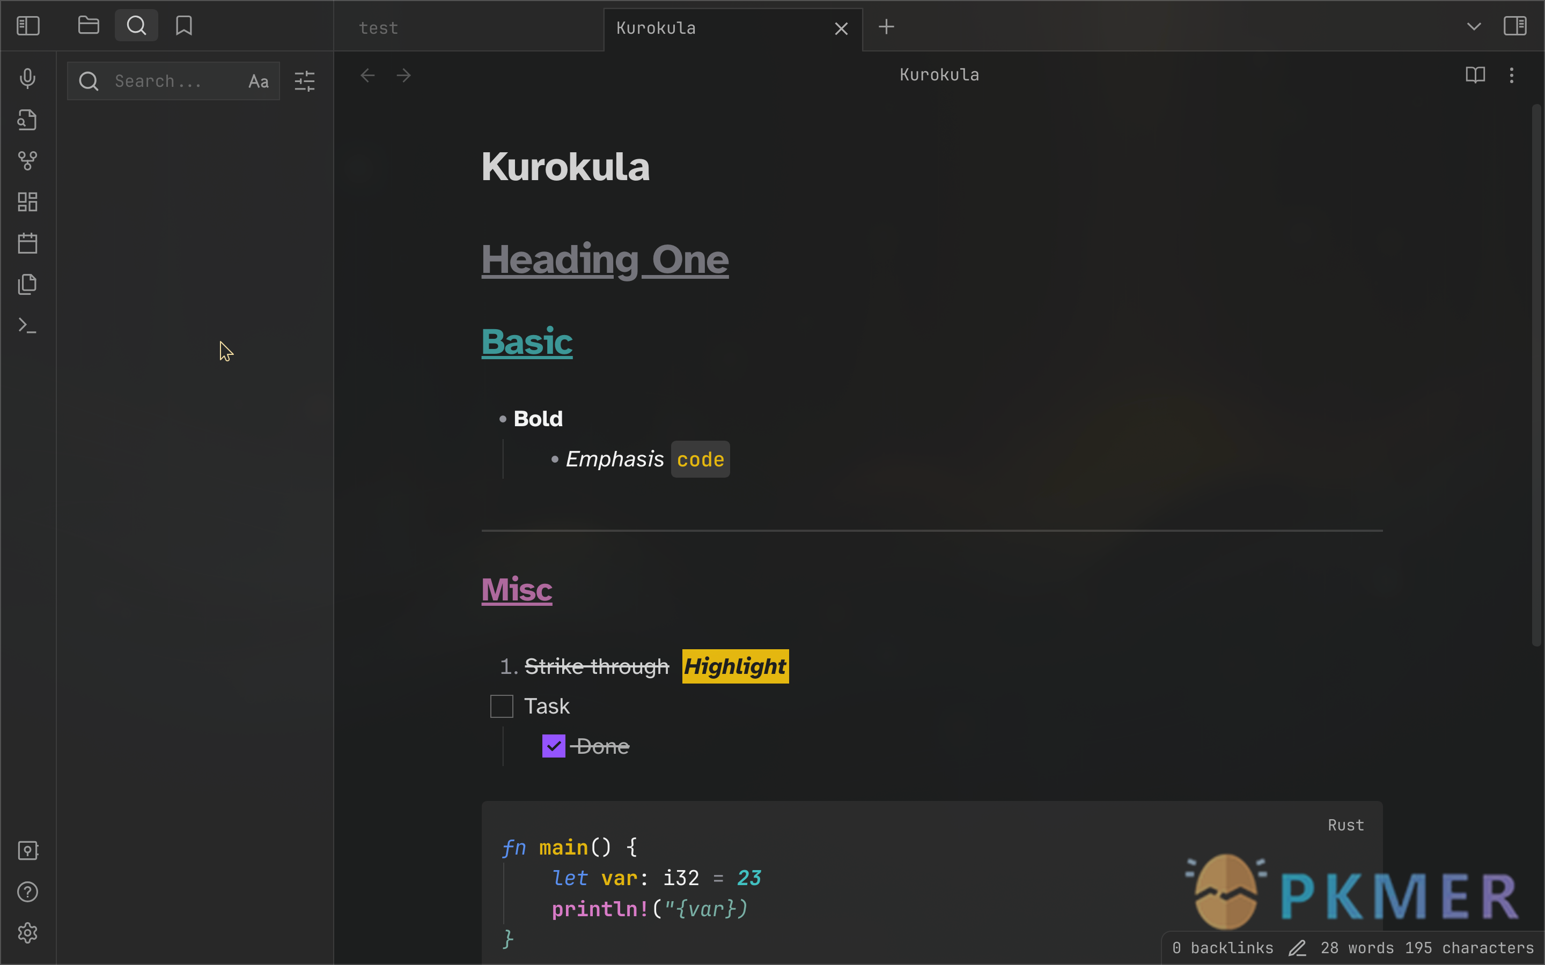Check the Task checkbox
The width and height of the screenshot is (1545, 965).
(x=502, y=707)
